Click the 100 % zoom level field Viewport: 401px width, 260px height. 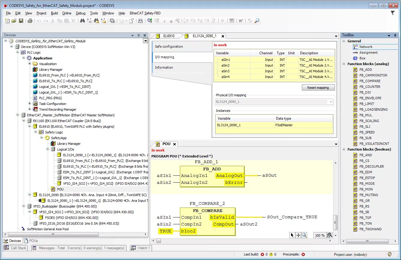coord(319,235)
